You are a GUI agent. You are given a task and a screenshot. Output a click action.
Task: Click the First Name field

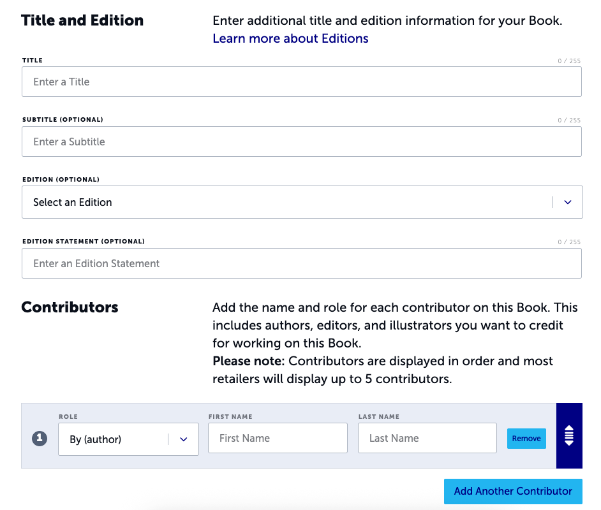(x=278, y=438)
